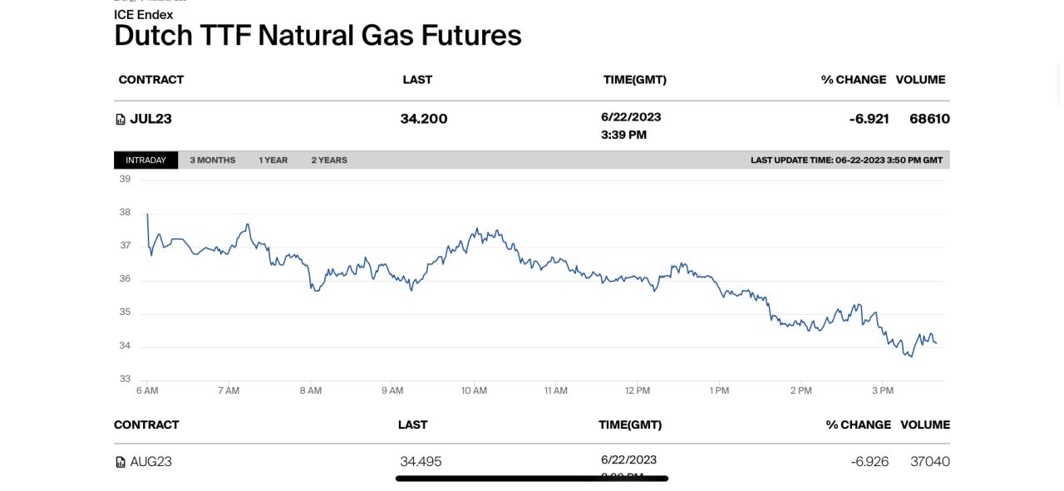Image resolution: width=1064 pixels, height=491 pixels.
Task: Click the CONTRACT header above JUL23
Action: [150, 80]
